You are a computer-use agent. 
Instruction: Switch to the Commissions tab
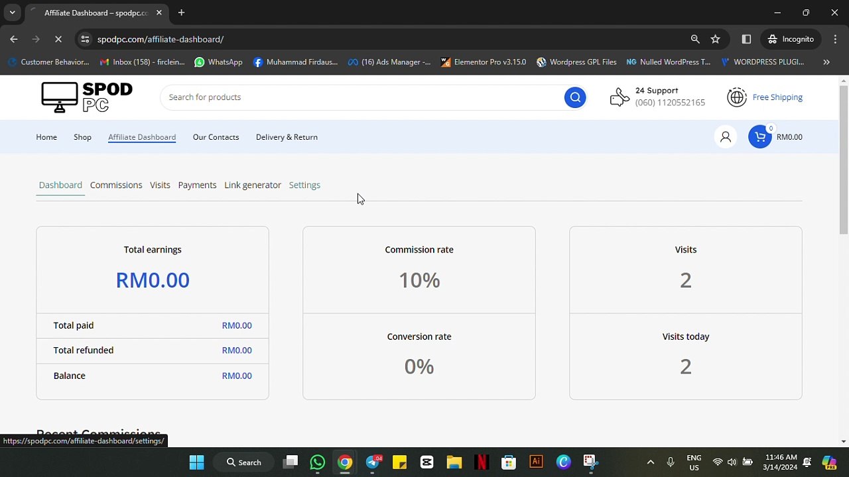click(x=116, y=185)
